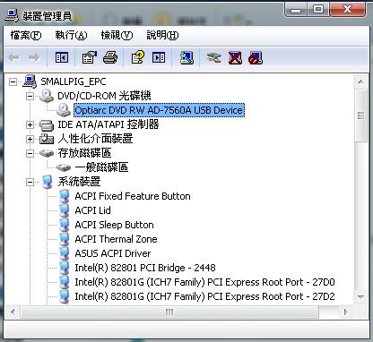Click the Update driver toolbar icon
The height and width of the screenshot is (342, 373).
point(213,57)
